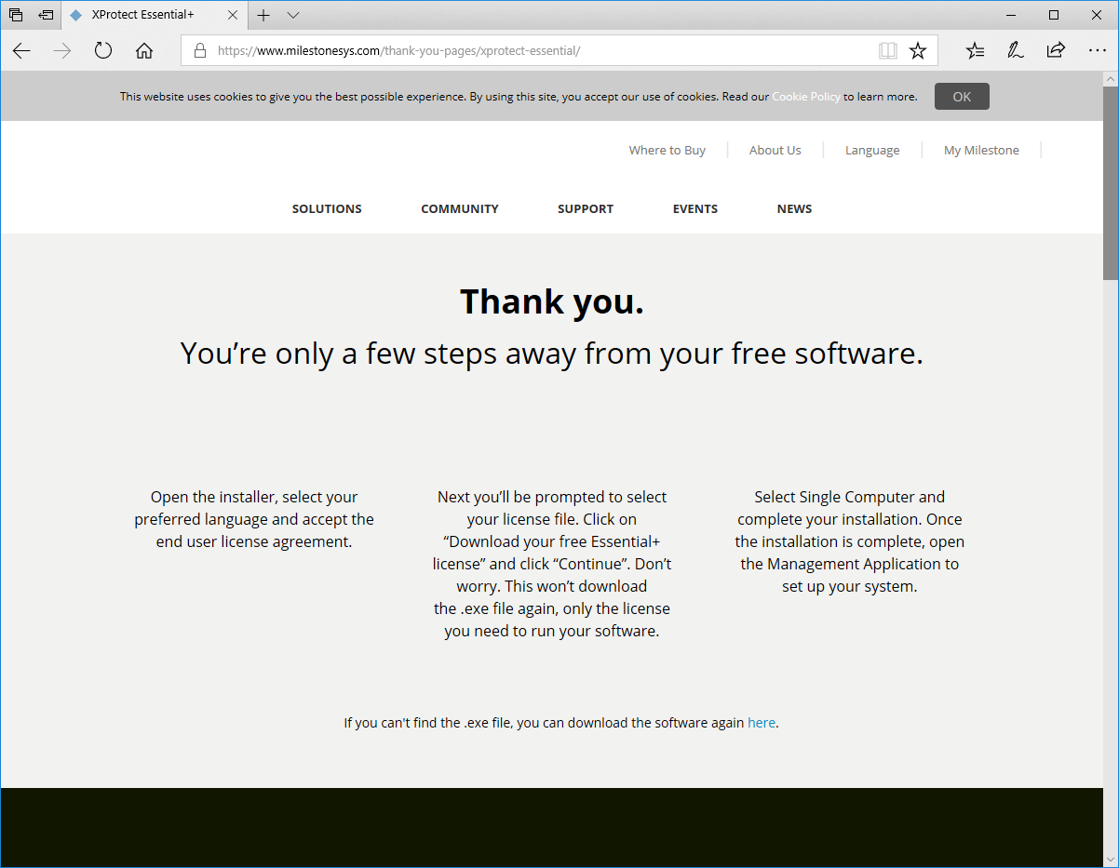Go back to the previous page
Image resolution: width=1119 pixels, height=868 pixels.
coord(21,51)
